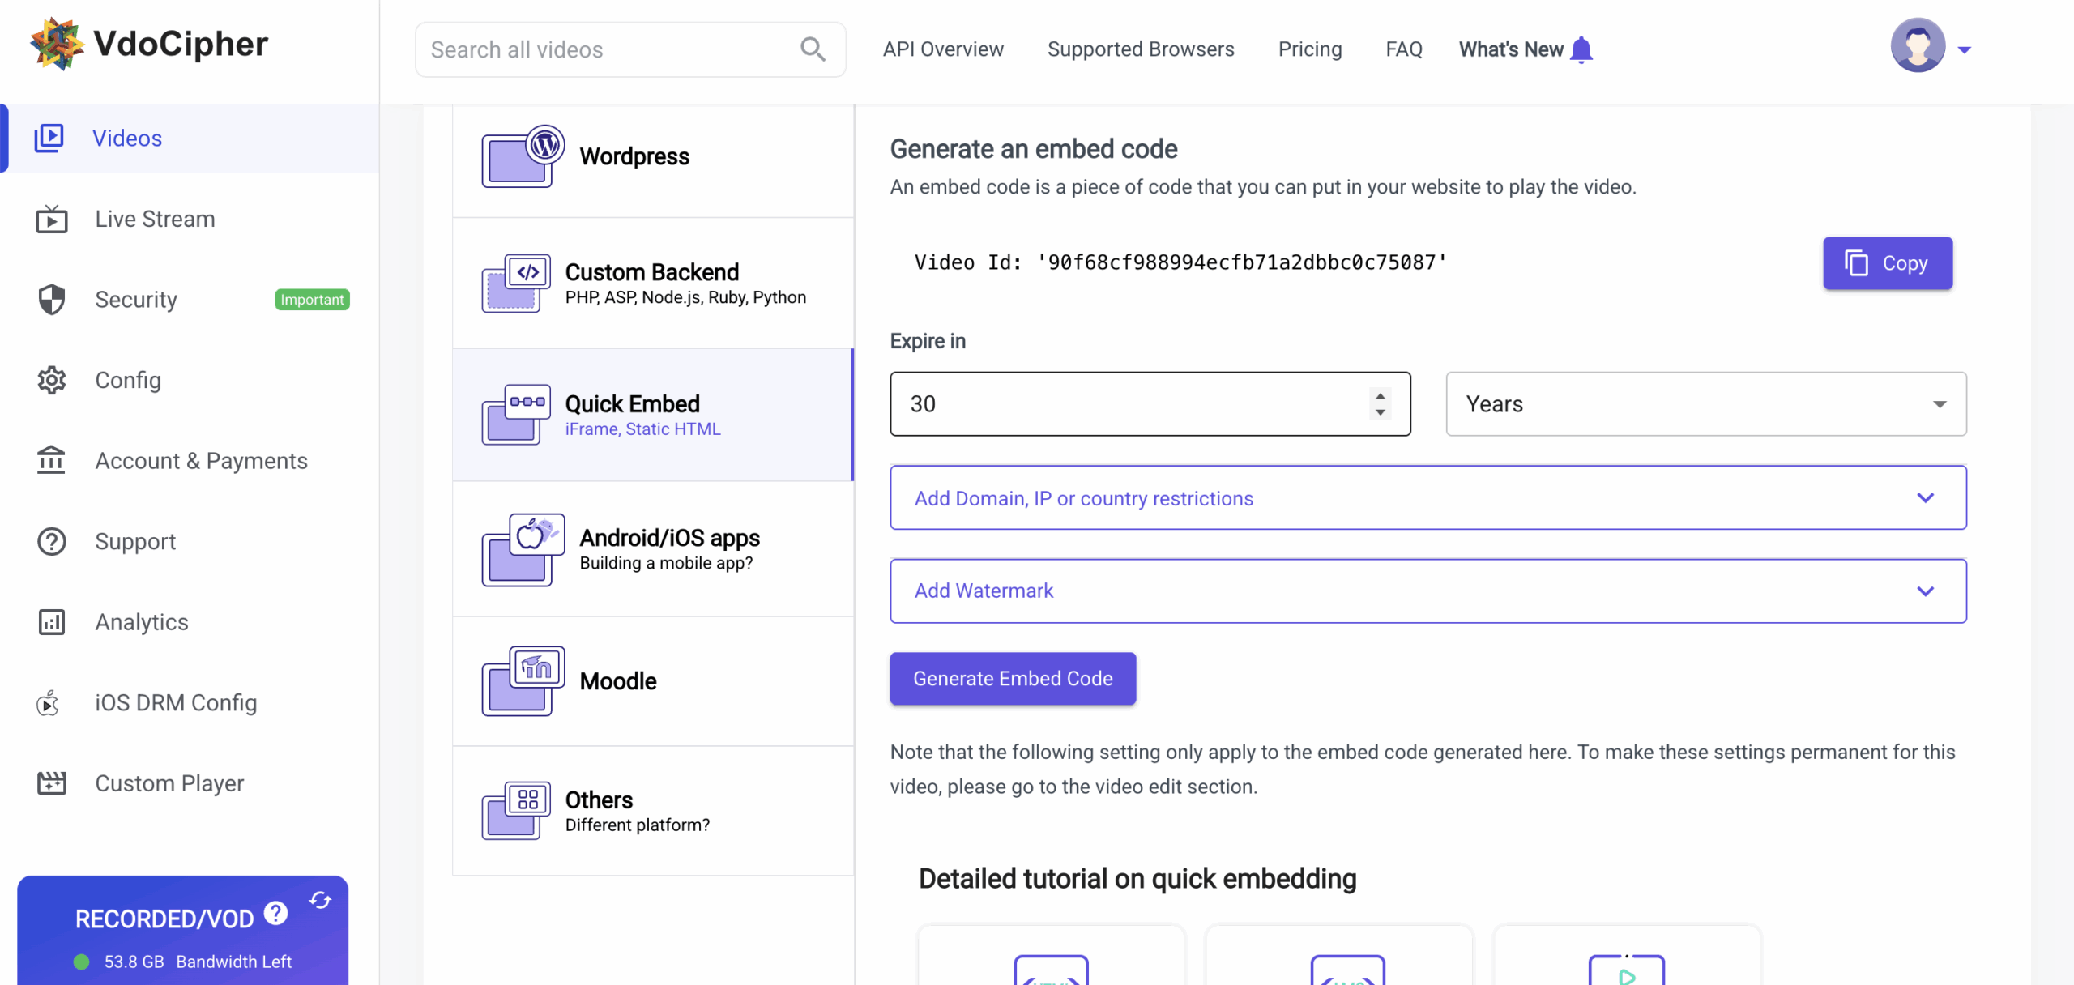Click the Important badge on Security
The width and height of the screenshot is (2074, 985).
312,299
